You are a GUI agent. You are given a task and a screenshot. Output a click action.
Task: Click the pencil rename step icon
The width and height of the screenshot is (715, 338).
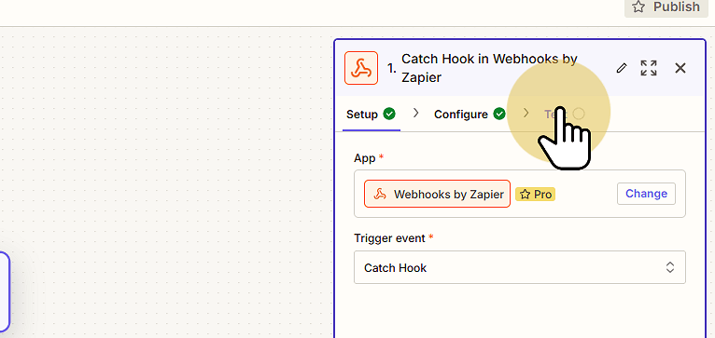pyautogui.click(x=621, y=68)
